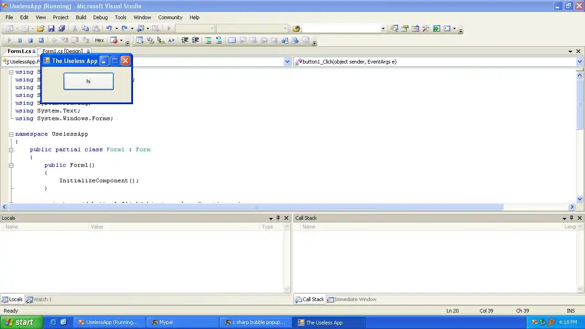This screenshot has width=585, height=329.
Task: Open the Toolbox hammer-and-wrench icon
Action: point(425,28)
